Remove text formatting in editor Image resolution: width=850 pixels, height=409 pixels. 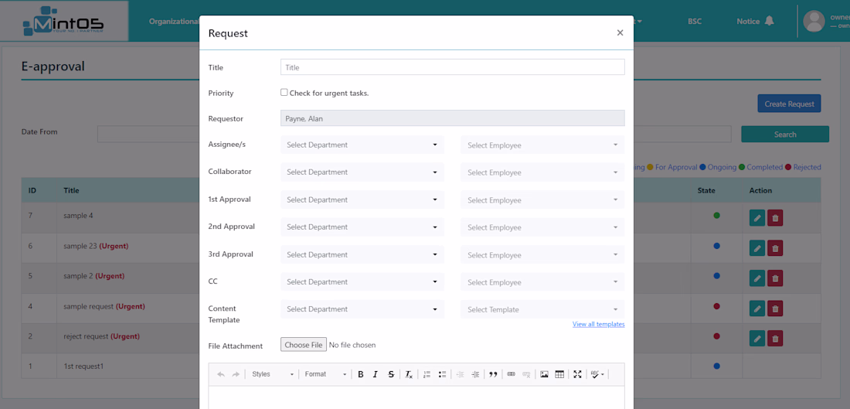pos(409,374)
